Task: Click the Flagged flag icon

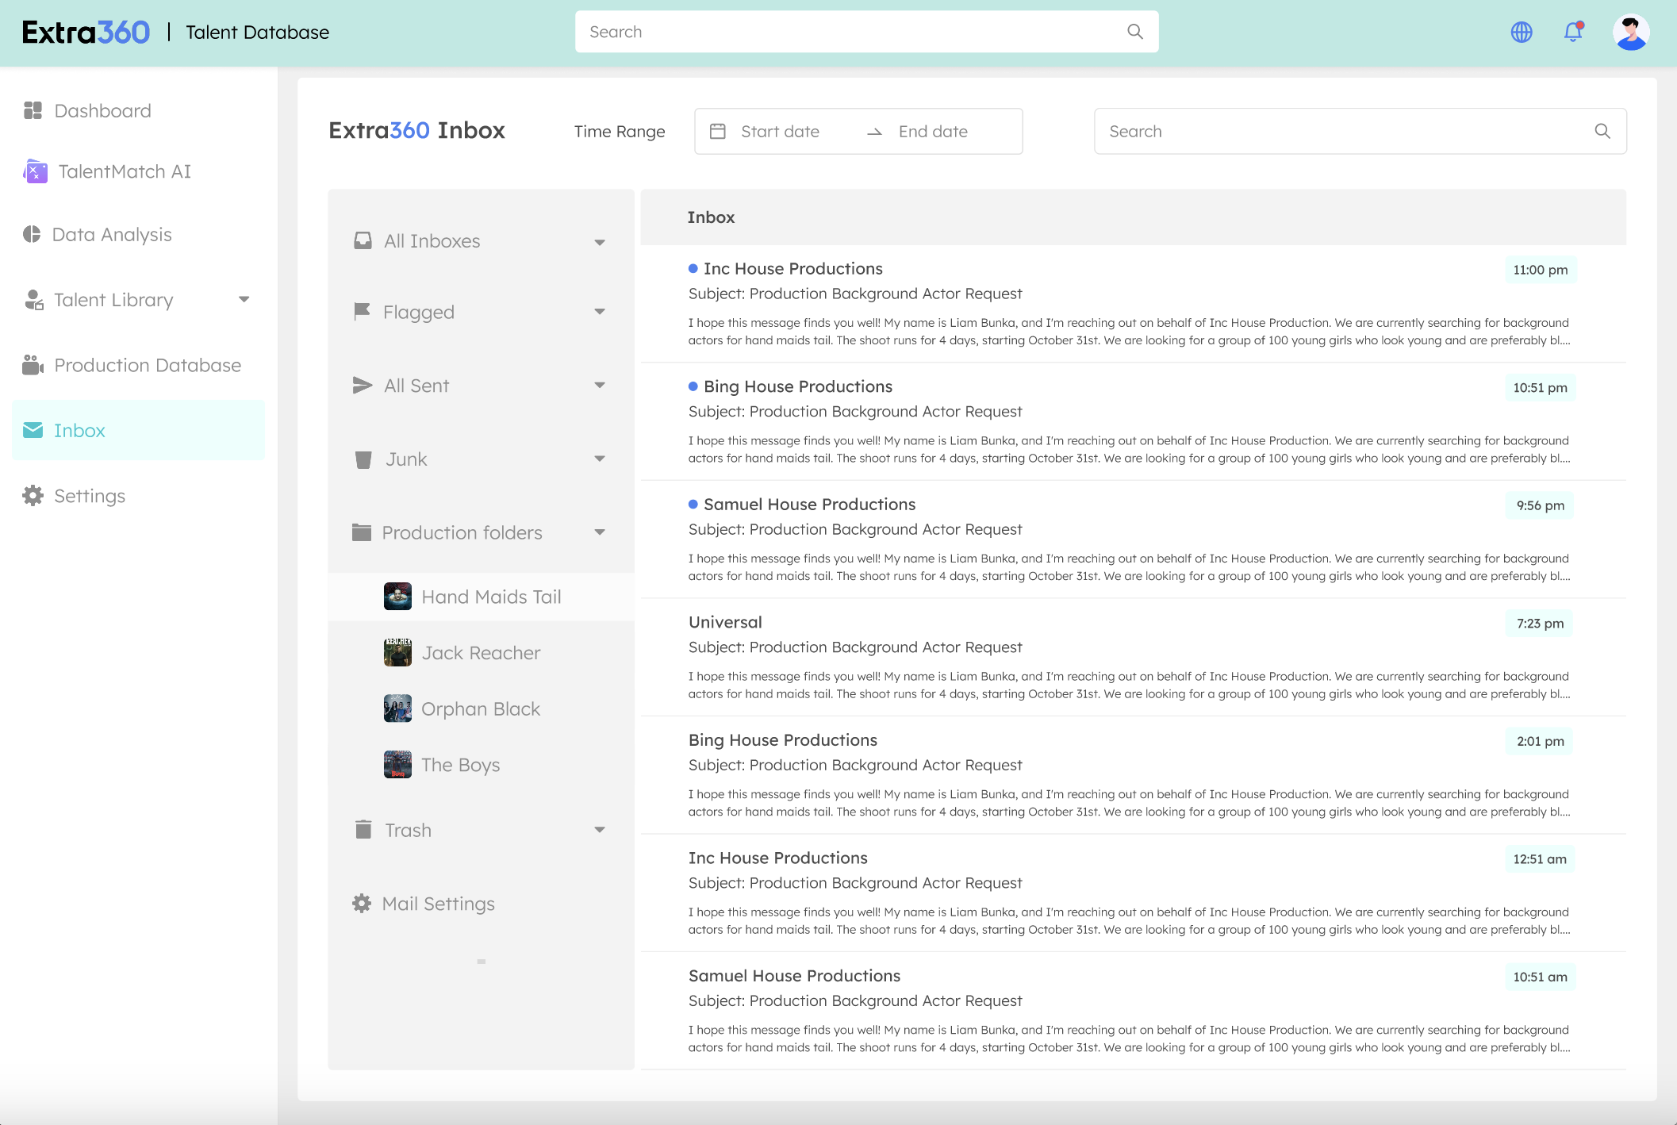Action: (x=362, y=312)
